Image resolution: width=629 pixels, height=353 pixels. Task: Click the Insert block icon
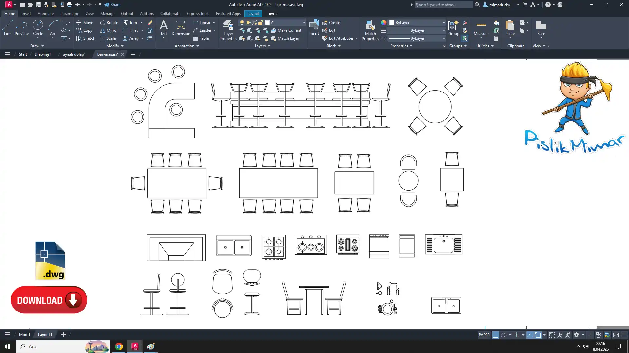point(314,25)
